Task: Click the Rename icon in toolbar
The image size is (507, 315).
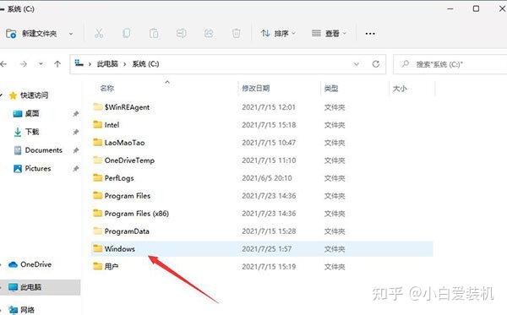Action: point(181,33)
